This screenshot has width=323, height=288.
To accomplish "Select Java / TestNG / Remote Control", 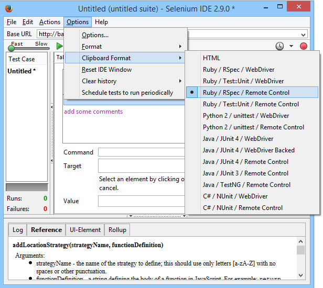I will point(252,185).
